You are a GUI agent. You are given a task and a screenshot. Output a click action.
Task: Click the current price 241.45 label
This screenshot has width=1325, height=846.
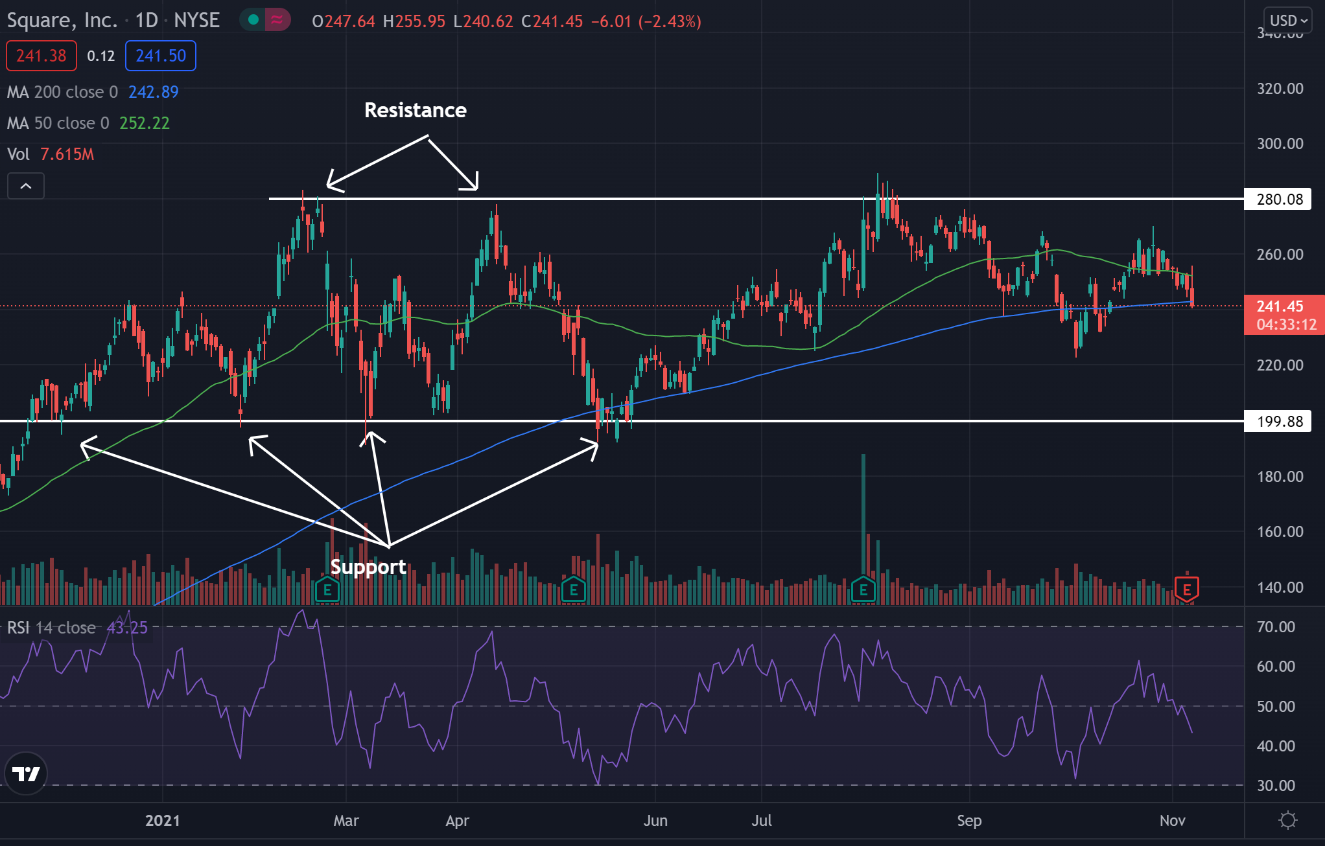click(x=1284, y=315)
